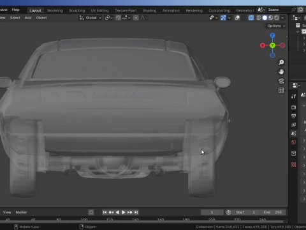Viewport: 306px width, 230px height.
Task: Open the properties editor type dropdown
Action: coord(296,86)
